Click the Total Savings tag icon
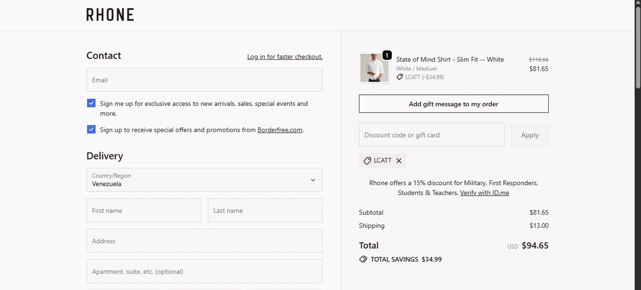The width and height of the screenshot is (641, 290). pos(363,259)
